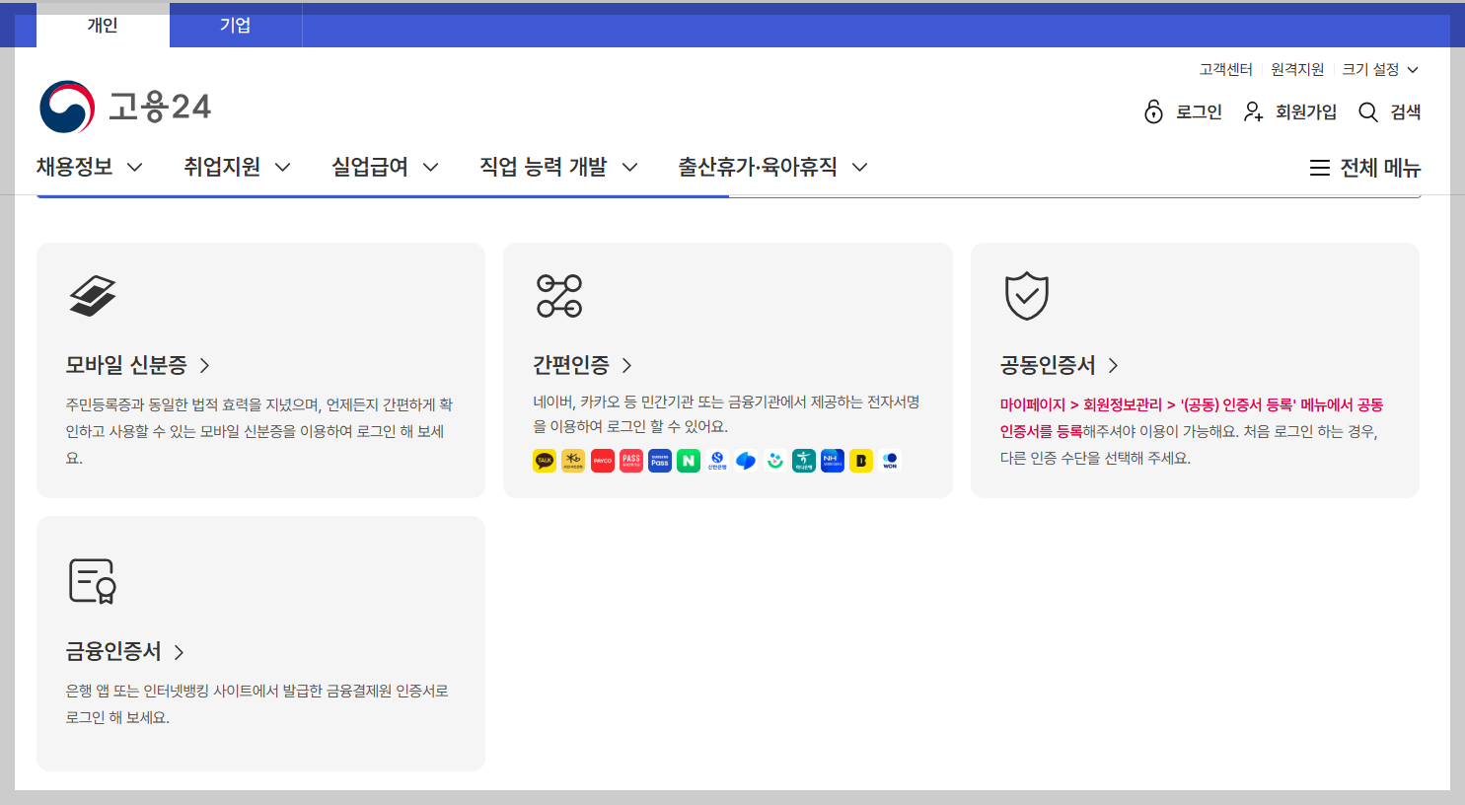The image size is (1465, 805).
Task: Switch to the 기업 tab
Action: tap(235, 26)
